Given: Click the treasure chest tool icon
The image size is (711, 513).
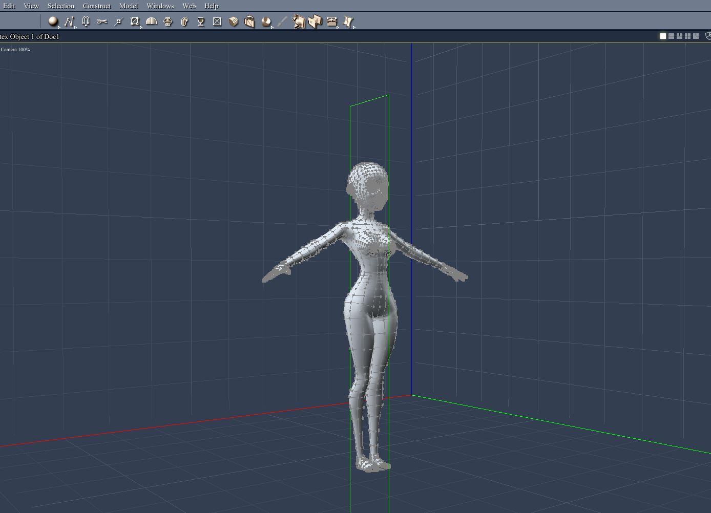Looking at the screenshot, I should point(331,22).
